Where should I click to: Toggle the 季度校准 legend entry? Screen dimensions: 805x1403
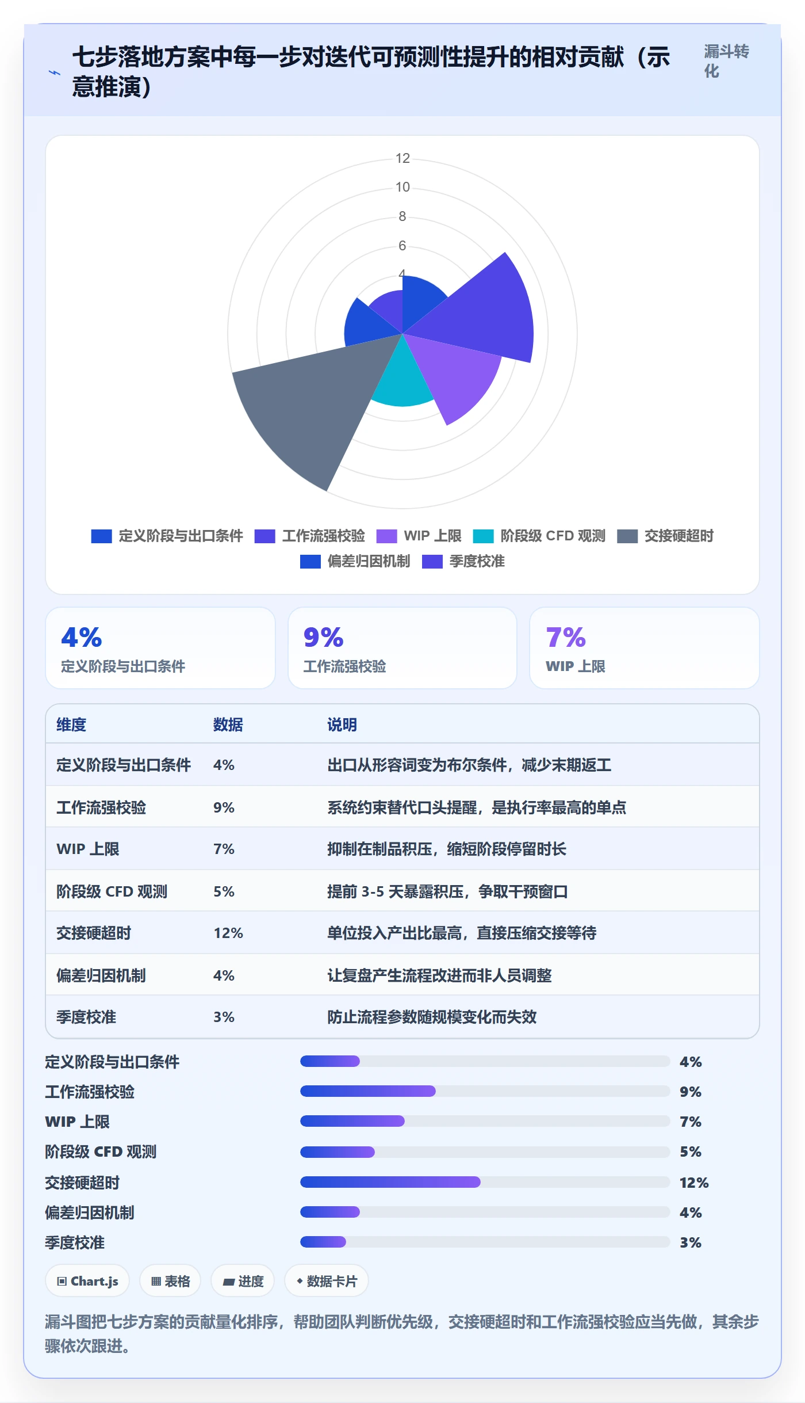coord(463,562)
